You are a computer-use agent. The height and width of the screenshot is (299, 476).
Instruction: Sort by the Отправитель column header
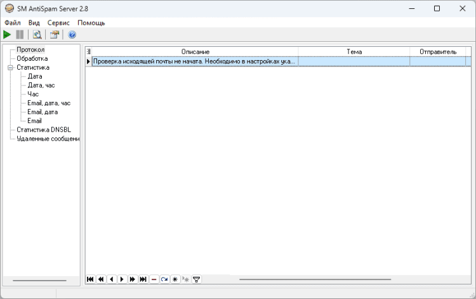pyautogui.click(x=438, y=52)
